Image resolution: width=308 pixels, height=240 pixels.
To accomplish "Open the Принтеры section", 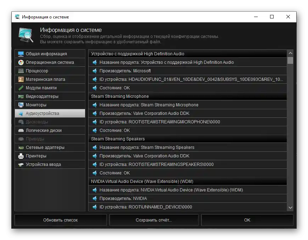I will [50, 156].
